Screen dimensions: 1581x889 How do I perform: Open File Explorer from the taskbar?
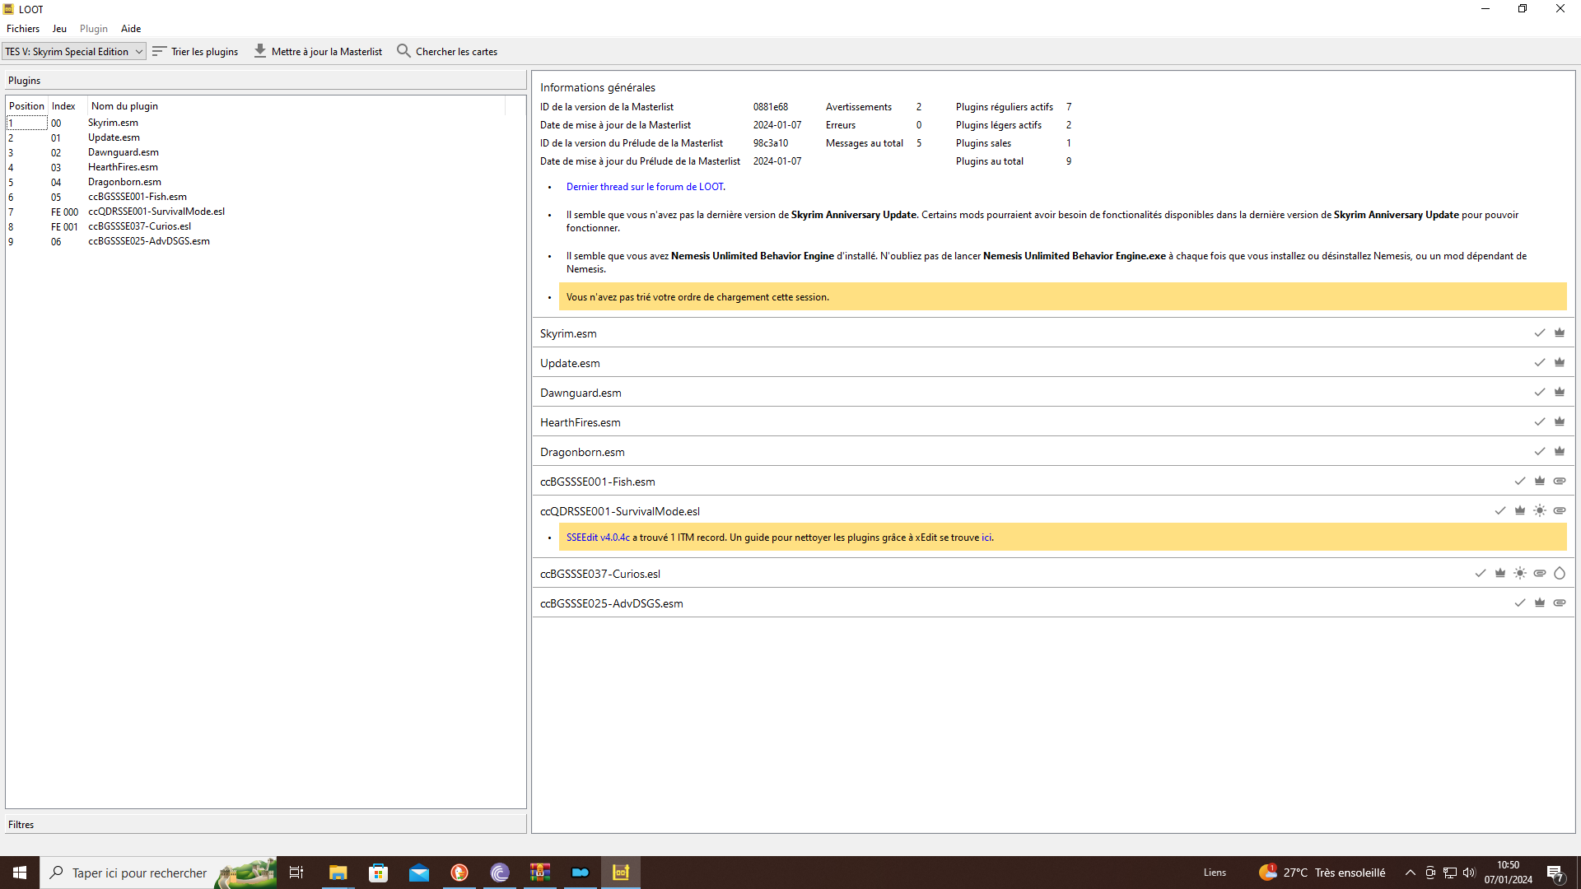click(337, 872)
